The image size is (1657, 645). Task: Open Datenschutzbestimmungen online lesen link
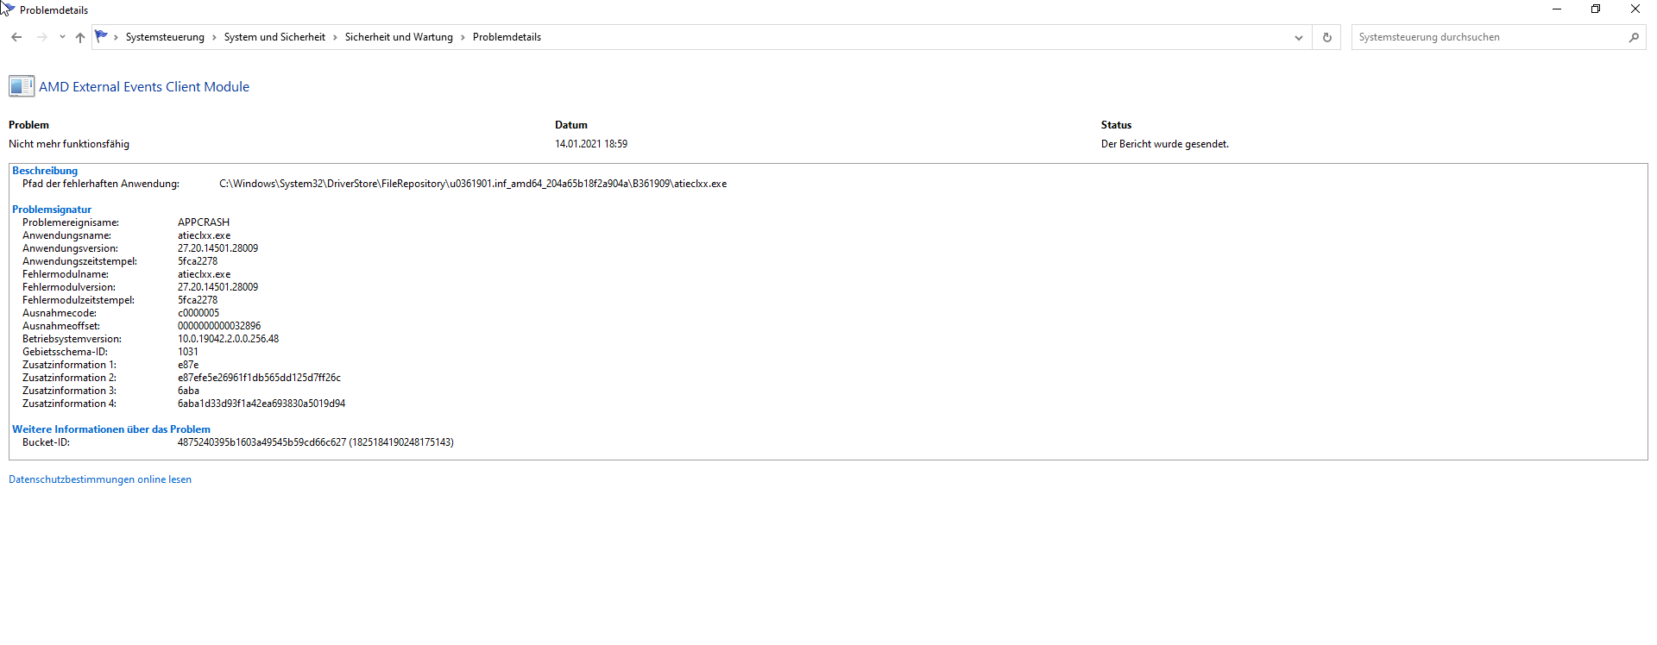pyautogui.click(x=100, y=479)
